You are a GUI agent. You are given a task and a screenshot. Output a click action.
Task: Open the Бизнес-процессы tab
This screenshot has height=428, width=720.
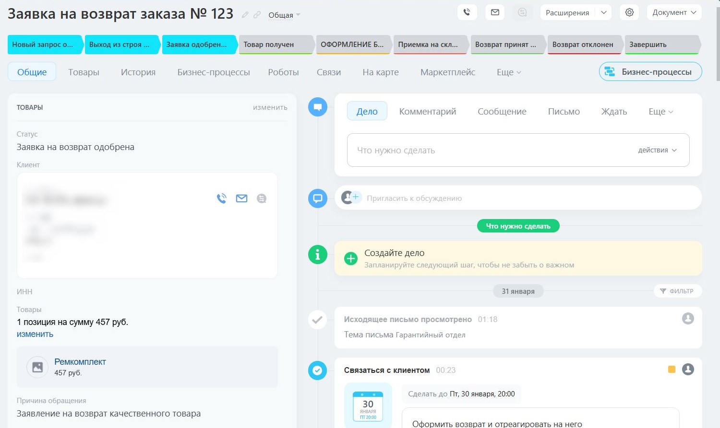214,72
